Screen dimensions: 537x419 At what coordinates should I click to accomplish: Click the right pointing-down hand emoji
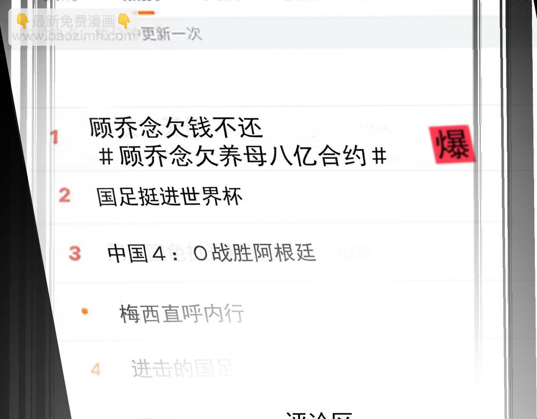pyautogui.click(x=124, y=21)
